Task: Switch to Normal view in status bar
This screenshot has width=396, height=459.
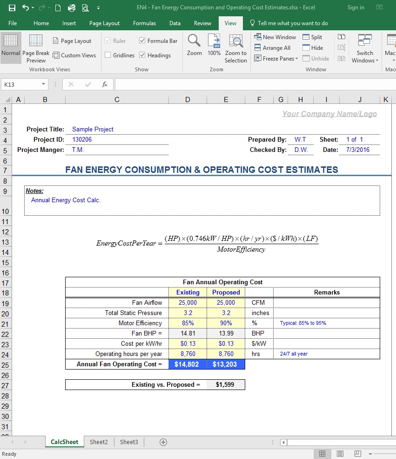Action: pyautogui.click(x=322, y=454)
